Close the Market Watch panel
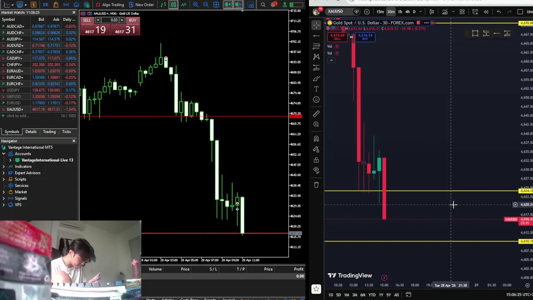Image resolution: width=533 pixels, height=300 pixels. click(x=74, y=13)
